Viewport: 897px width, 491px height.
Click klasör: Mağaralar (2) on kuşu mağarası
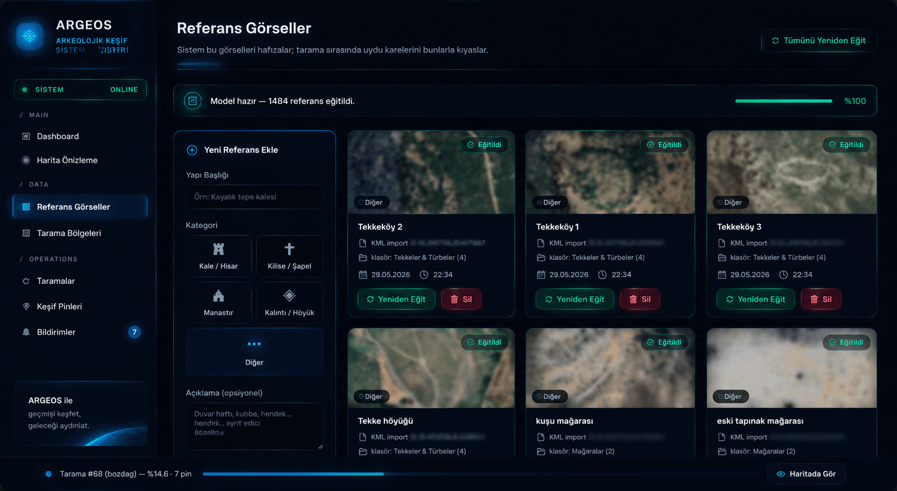point(582,451)
